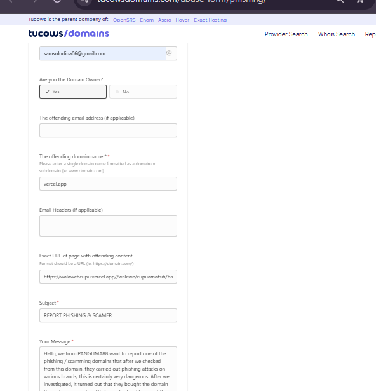
Task: Open the Whois Search menu item
Action: click(x=337, y=34)
